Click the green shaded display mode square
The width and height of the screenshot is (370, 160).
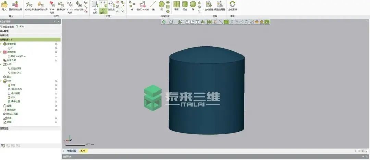226,22
